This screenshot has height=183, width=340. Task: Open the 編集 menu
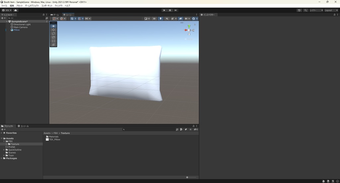pos(12,6)
